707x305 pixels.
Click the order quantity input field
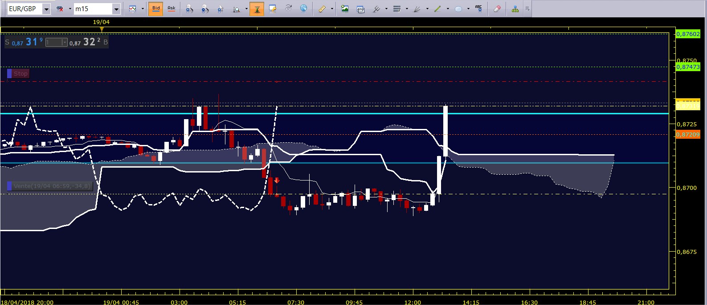(53, 42)
